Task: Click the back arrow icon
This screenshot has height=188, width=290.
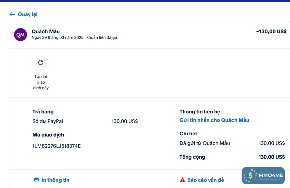Action: (x=12, y=14)
